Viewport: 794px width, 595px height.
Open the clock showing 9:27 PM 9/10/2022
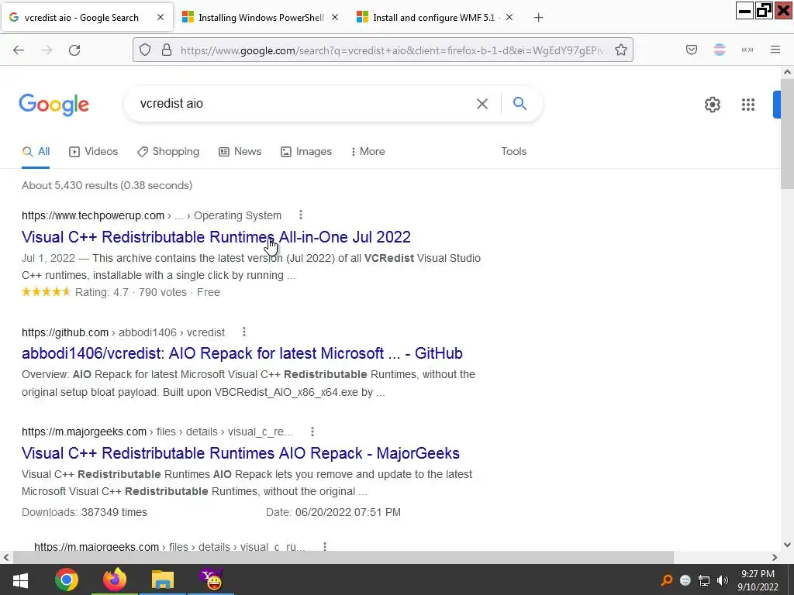coord(758,580)
